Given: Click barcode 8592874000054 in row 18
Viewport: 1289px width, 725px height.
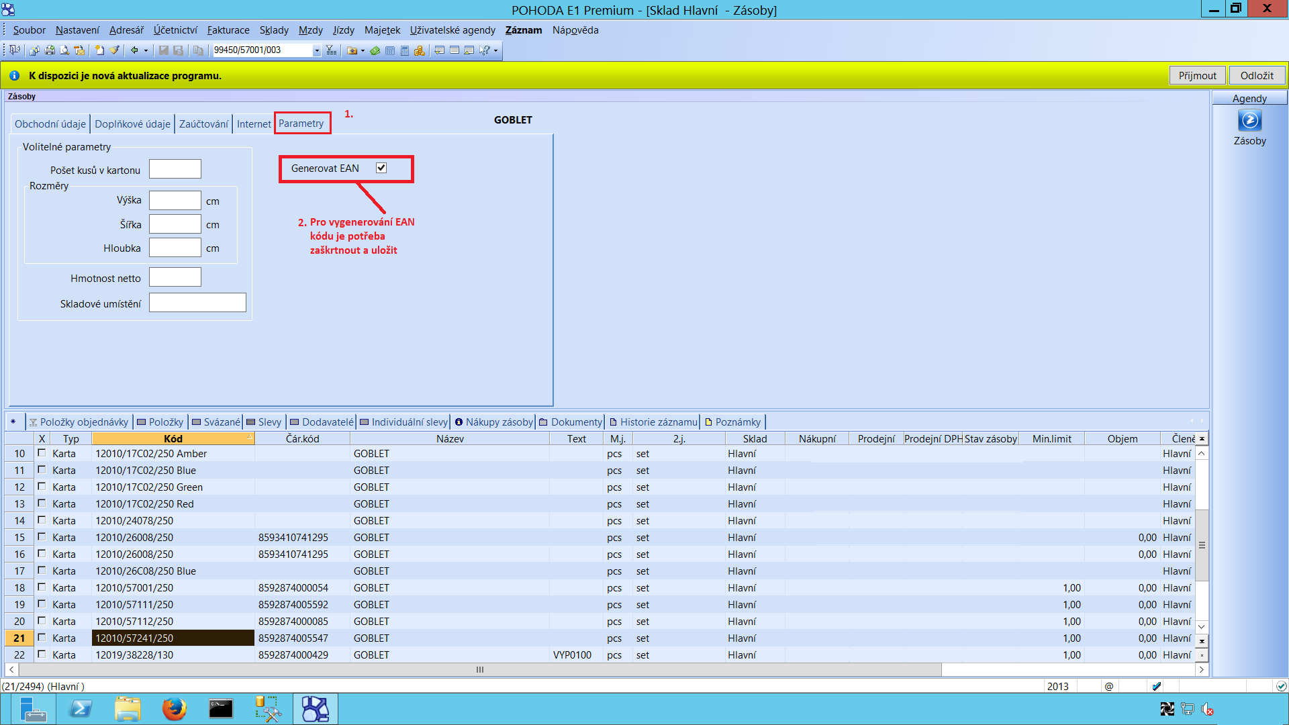Looking at the screenshot, I should point(293,587).
